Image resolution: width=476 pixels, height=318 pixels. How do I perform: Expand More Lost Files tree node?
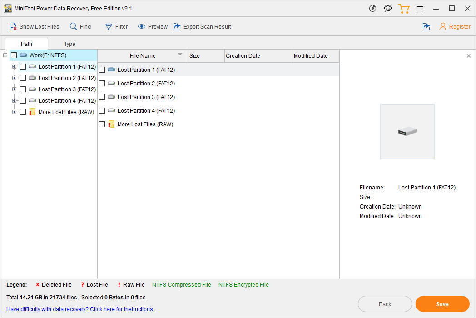[14, 112]
